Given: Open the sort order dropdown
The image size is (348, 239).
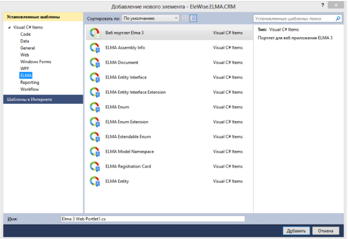Looking at the screenshot, I should point(150,18).
